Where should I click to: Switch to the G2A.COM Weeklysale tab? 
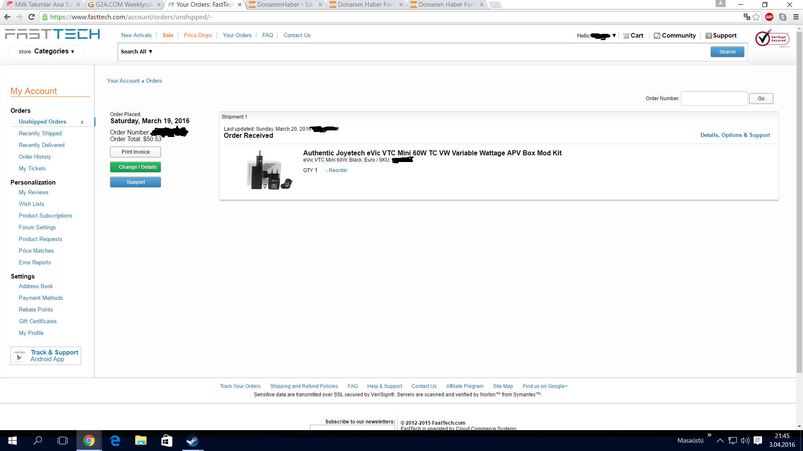[123, 5]
